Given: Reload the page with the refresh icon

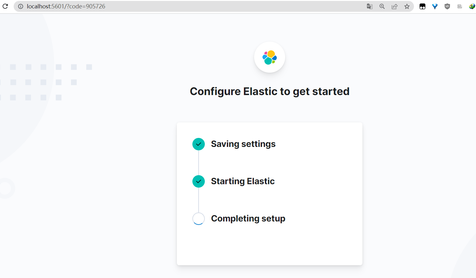Looking at the screenshot, I should point(5,6).
